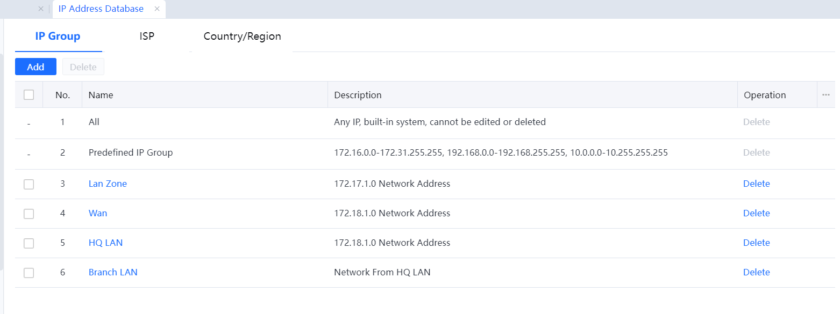Delete the Lan Zone entry
The image size is (840, 314).
tap(756, 184)
